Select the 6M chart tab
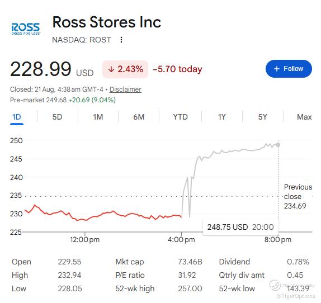This screenshot has height=303, width=321. coord(139,117)
